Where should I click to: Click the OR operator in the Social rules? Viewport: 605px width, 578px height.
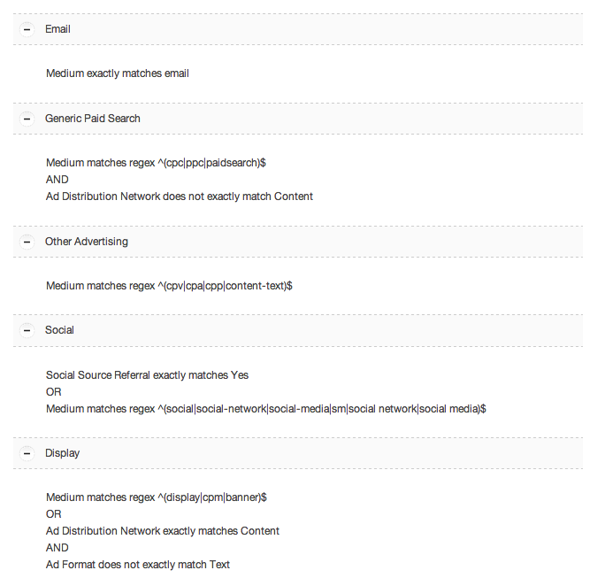pyautogui.click(x=54, y=392)
